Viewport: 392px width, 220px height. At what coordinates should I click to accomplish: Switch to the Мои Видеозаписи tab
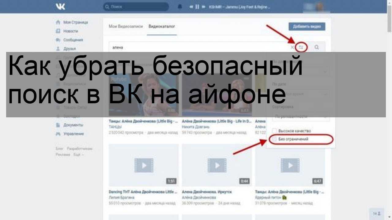126,27
